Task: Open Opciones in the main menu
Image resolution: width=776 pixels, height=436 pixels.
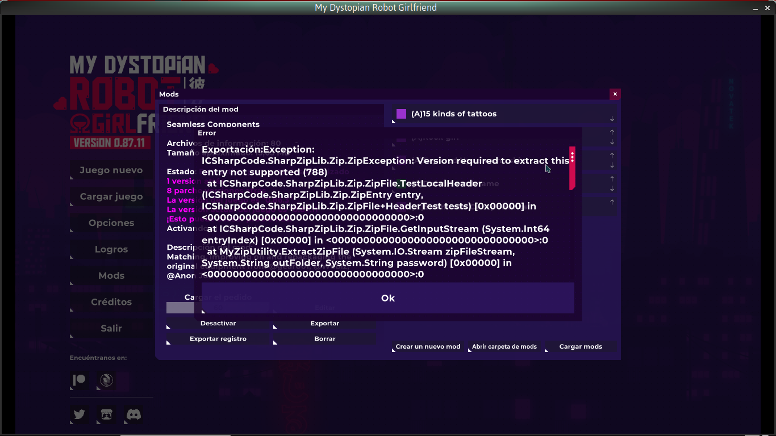Action: [111, 223]
